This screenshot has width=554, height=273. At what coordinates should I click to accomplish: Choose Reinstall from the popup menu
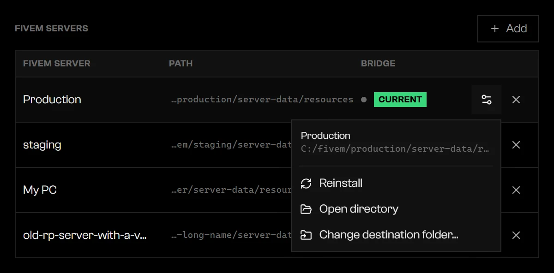coord(396,183)
